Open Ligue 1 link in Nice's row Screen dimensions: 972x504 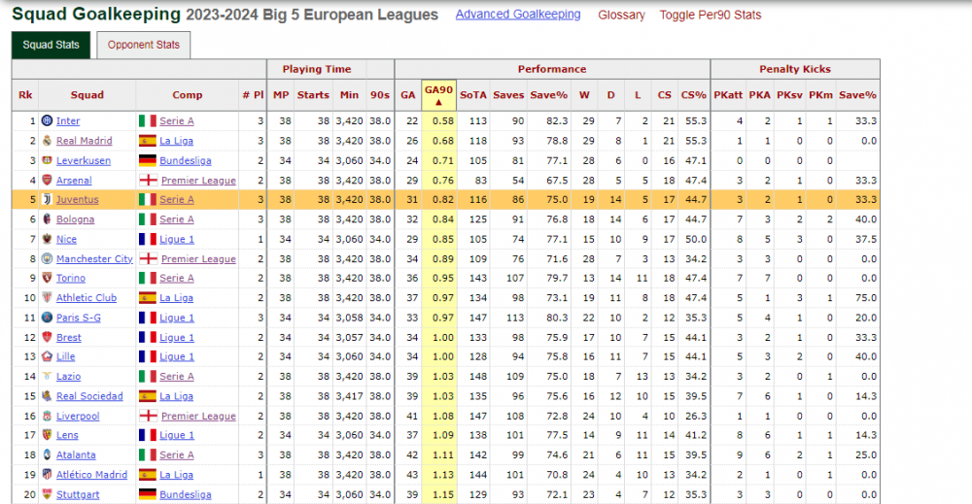(177, 240)
